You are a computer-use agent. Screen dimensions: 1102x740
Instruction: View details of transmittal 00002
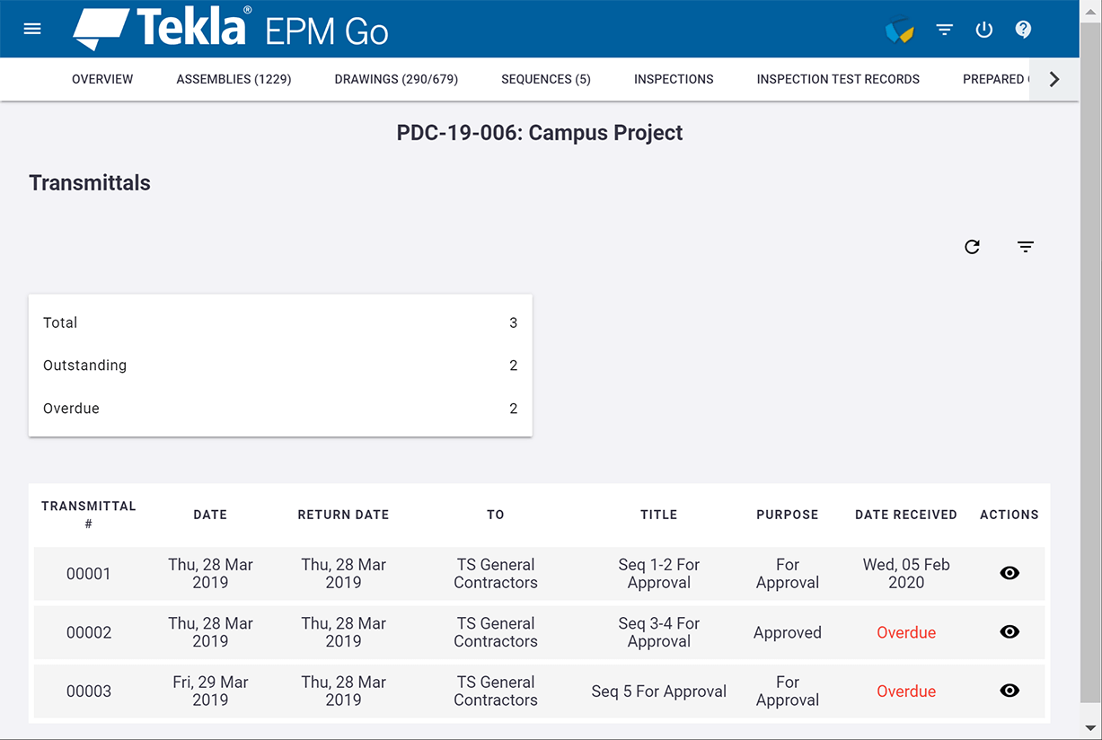click(x=1009, y=631)
